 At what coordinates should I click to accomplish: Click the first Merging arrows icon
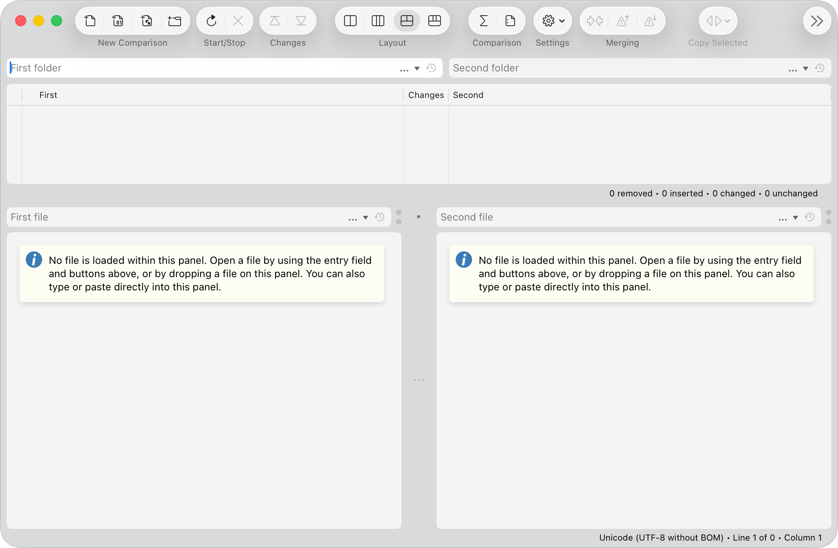595,21
